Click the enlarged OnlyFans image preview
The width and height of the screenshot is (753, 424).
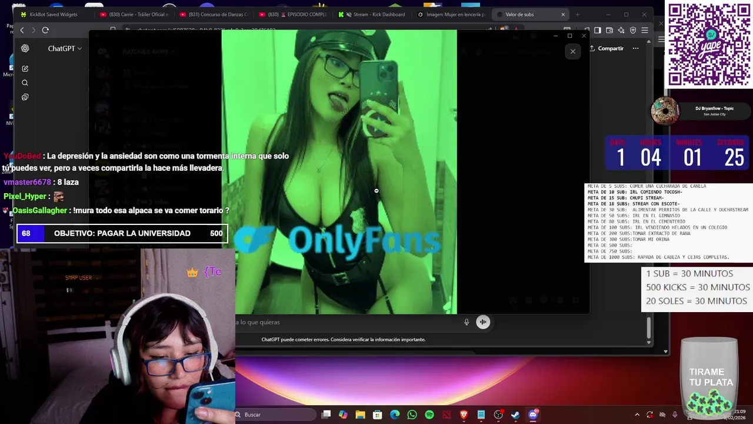[x=339, y=172]
